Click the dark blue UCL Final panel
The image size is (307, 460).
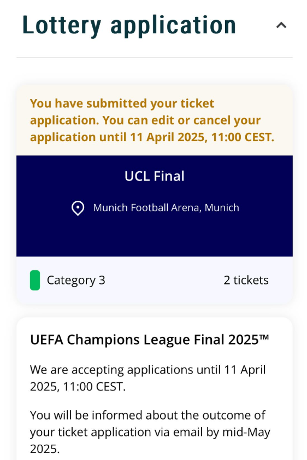pyautogui.click(x=155, y=206)
